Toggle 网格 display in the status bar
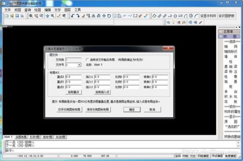Viewport: 243px width, 161px height. click(x=185, y=156)
